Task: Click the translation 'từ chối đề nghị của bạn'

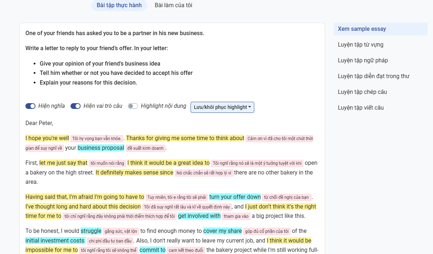Action: [287, 197]
